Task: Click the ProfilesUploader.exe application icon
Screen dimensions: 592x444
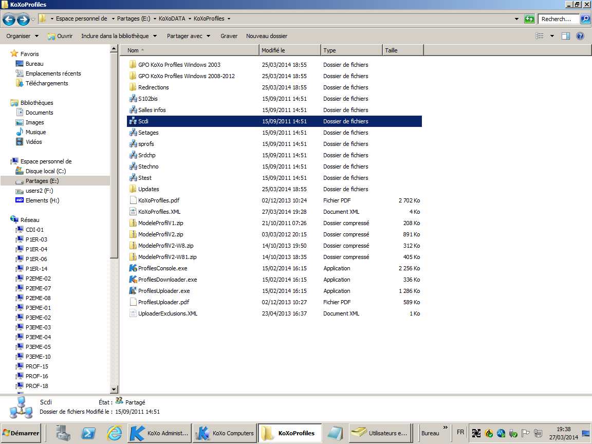Action: [x=133, y=291]
